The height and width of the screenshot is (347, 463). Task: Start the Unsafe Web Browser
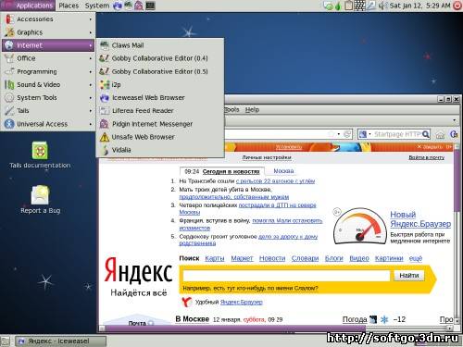(x=160, y=137)
